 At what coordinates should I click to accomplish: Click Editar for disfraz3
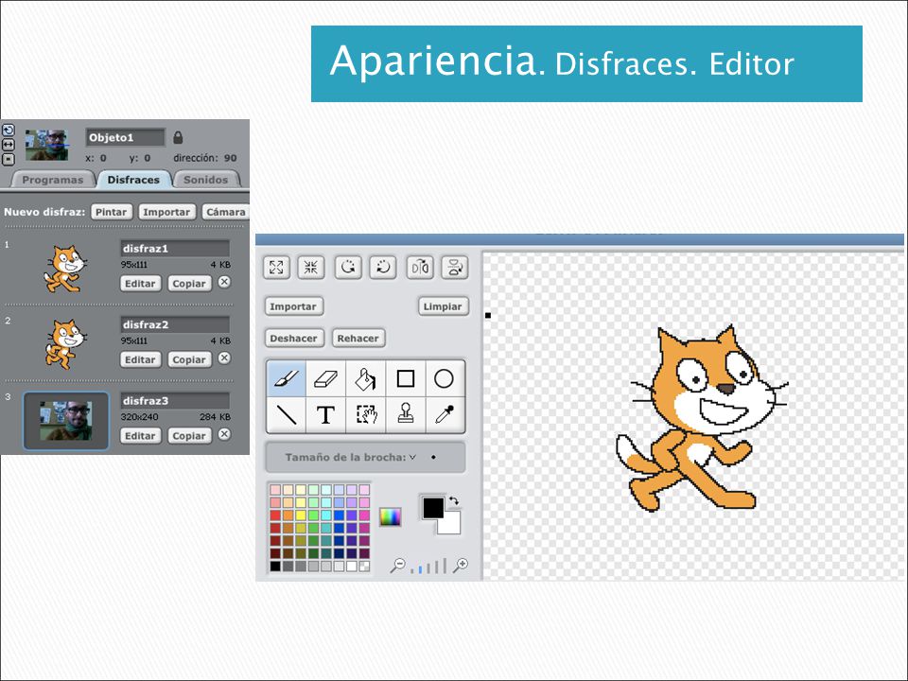(140, 436)
